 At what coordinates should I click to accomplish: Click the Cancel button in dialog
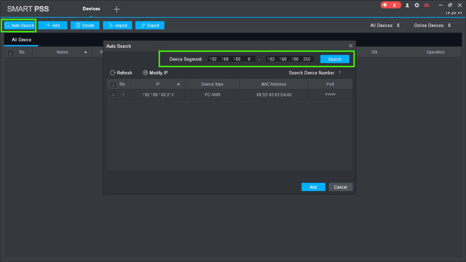[340, 187]
